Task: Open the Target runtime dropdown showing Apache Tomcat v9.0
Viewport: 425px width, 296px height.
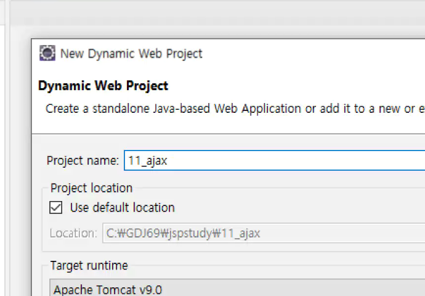Action: click(x=237, y=287)
